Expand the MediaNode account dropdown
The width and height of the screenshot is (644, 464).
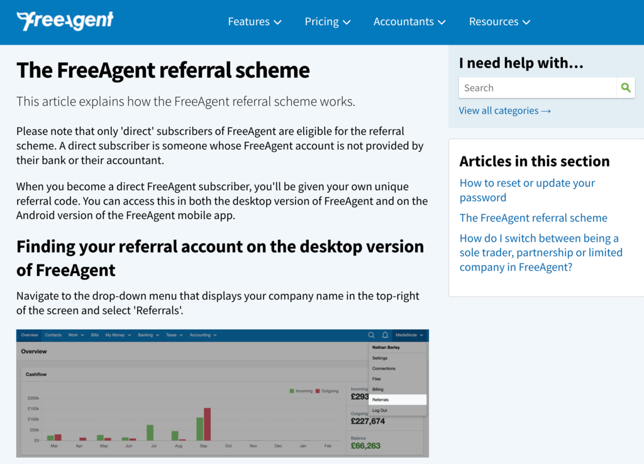(408, 335)
